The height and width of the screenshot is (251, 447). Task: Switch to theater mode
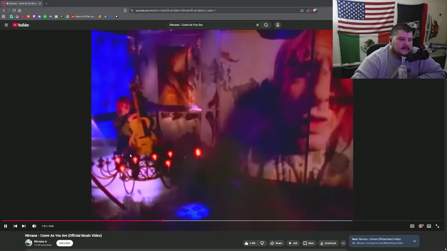coord(429,226)
